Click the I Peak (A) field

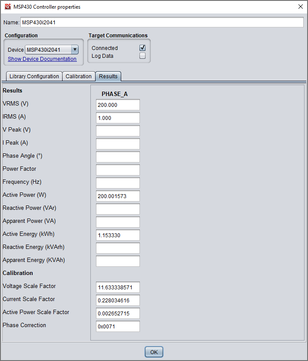tap(118, 144)
